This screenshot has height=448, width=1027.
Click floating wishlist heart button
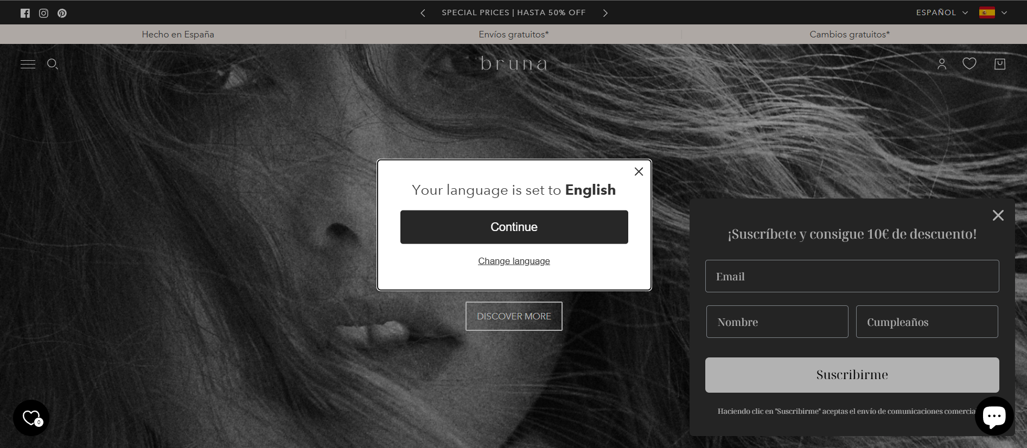point(31,418)
